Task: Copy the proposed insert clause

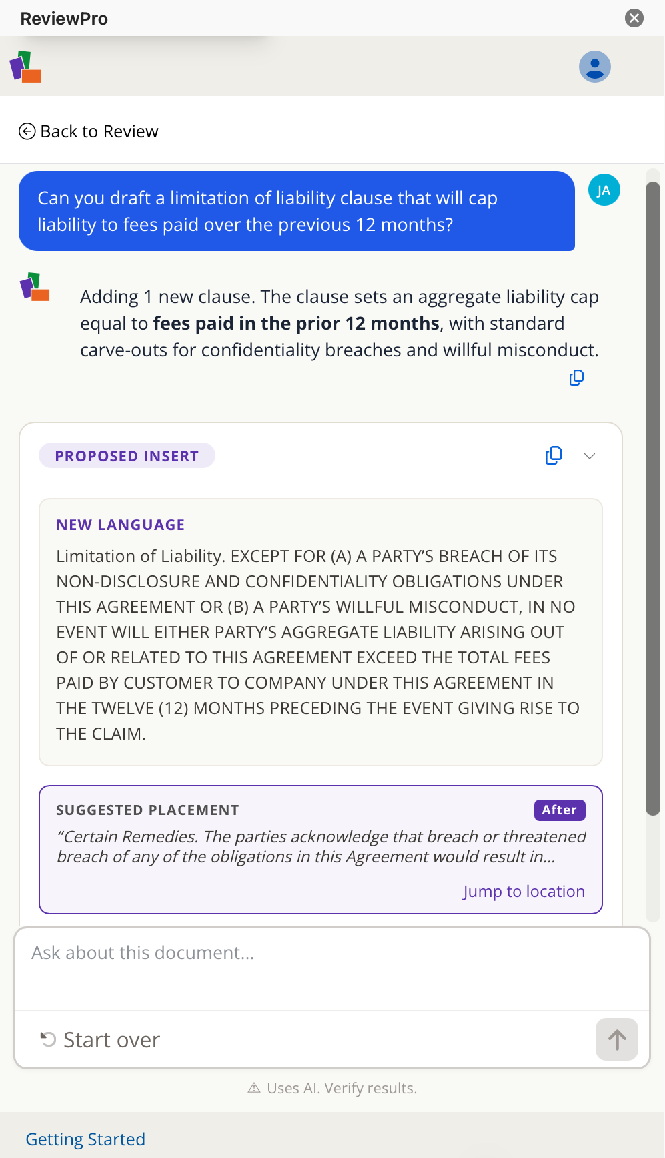Action: click(x=554, y=455)
